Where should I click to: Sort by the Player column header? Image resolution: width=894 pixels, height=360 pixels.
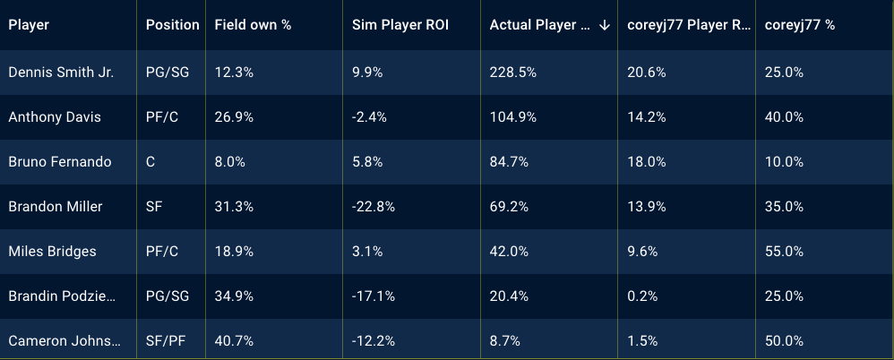[x=29, y=25]
